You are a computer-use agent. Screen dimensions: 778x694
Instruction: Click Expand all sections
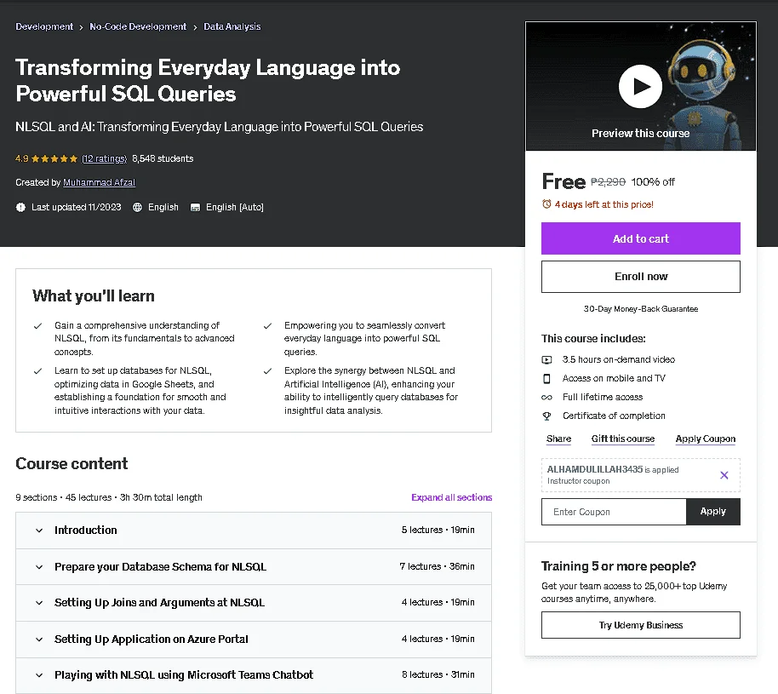pos(451,497)
